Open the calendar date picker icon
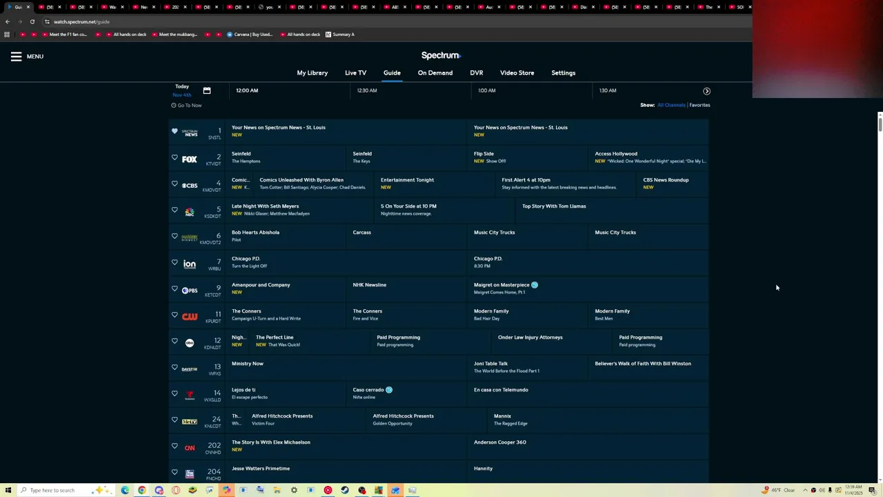 point(206,90)
